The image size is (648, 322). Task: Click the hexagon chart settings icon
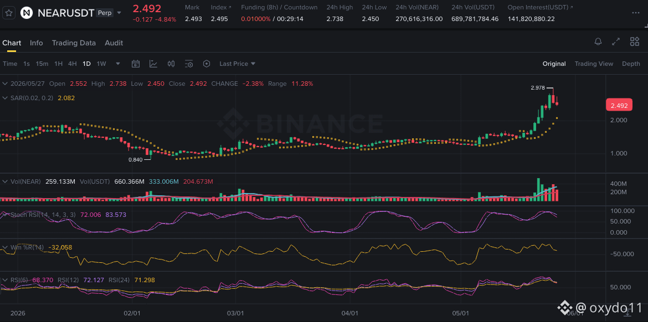[x=207, y=64]
